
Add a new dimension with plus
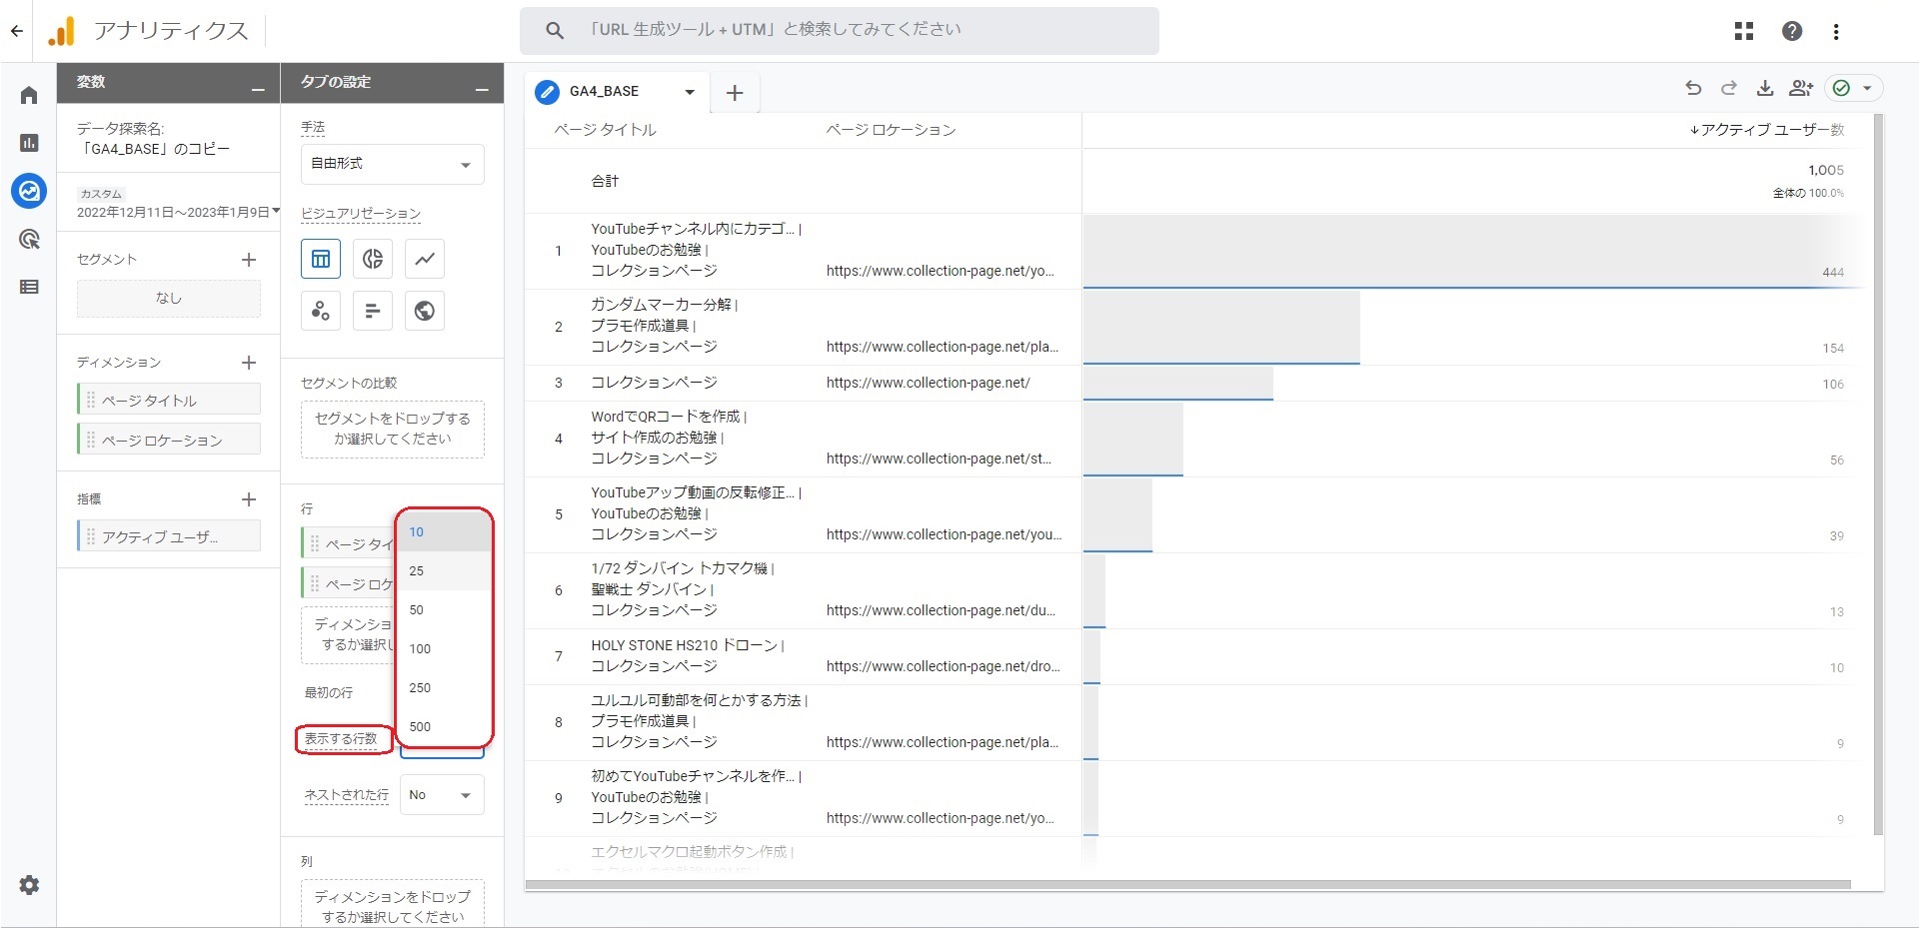coord(249,363)
